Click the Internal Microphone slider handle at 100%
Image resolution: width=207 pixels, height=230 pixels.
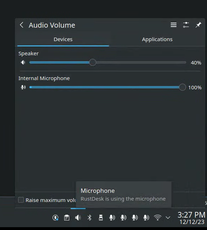point(182,87)
